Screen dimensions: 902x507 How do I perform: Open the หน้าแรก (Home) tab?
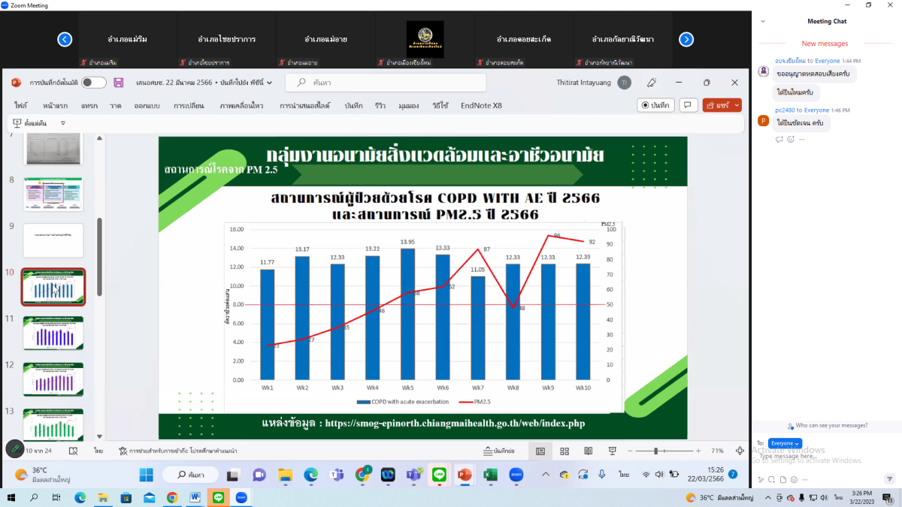click(x=56, y=106)
